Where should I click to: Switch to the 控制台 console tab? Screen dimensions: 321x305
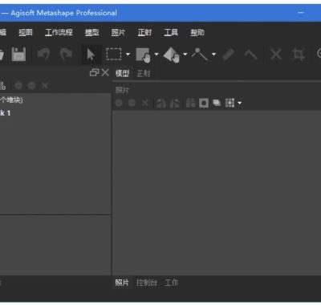coord(147,283)
